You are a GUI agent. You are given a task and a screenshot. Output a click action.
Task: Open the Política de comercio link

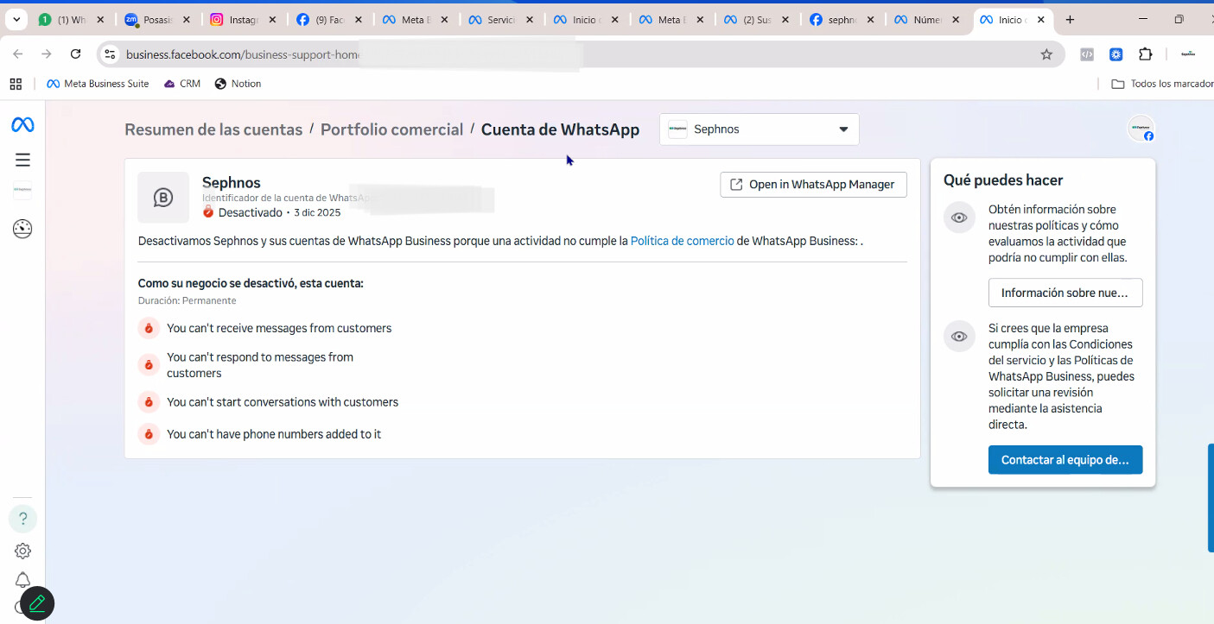click(682, 241)
